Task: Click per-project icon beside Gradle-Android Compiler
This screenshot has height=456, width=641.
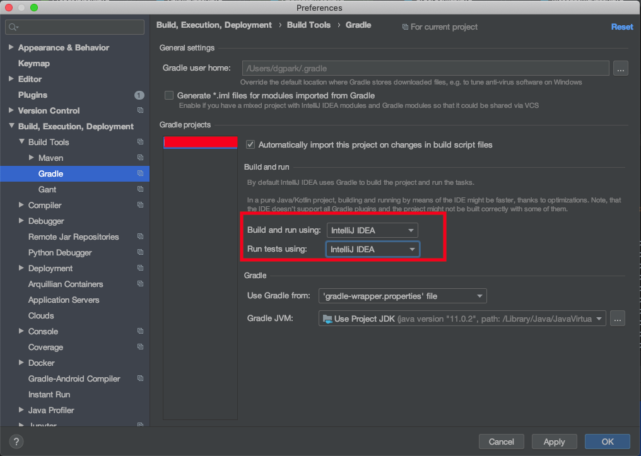Action: [x=140, y=378]
